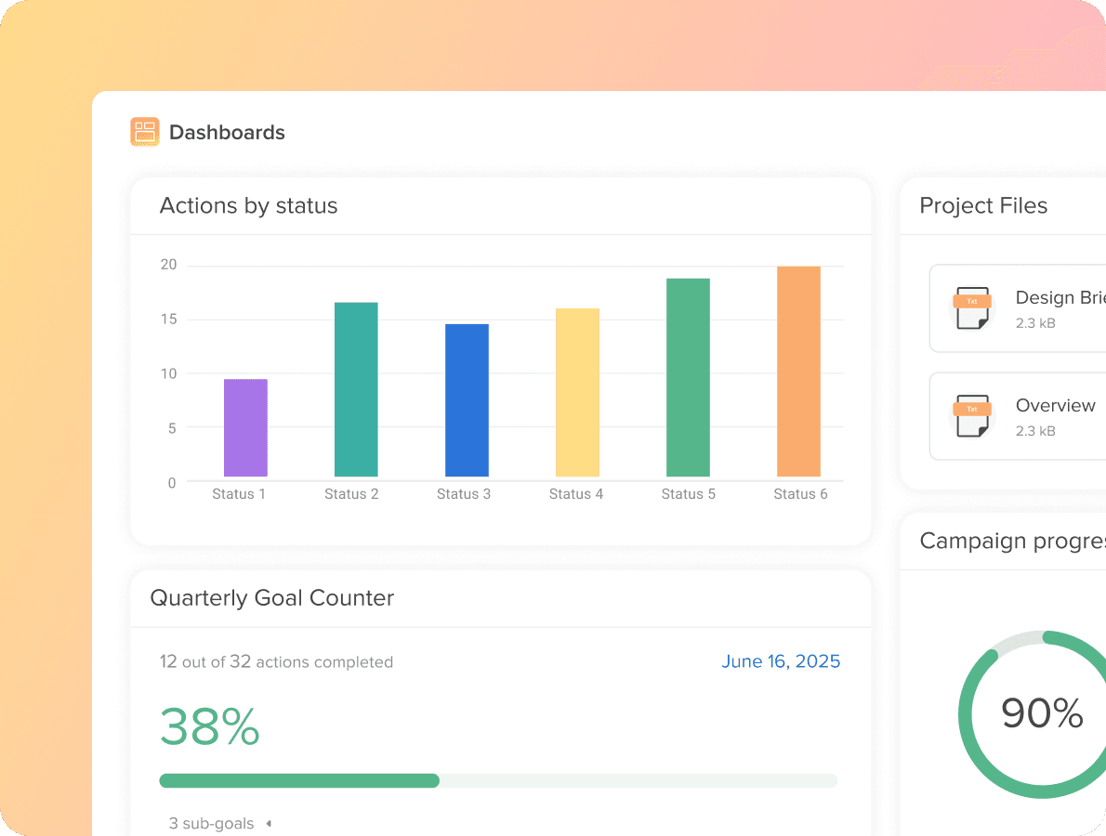Open the June 16, 2025 date link
Image resolution: width=1106 pixels, height=836 pixels.
(x=781, y=661)
